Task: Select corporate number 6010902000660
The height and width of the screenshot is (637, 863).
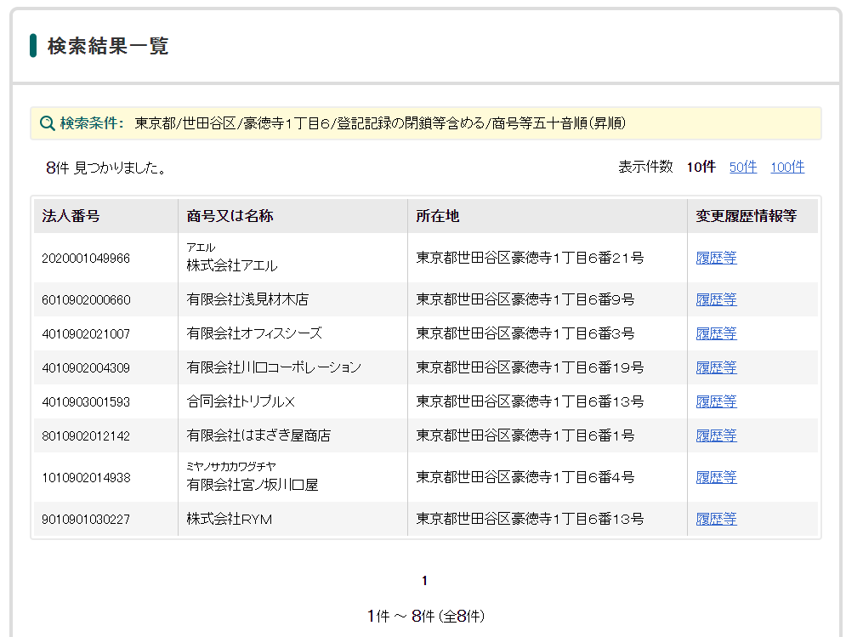Action: [86, 300]
